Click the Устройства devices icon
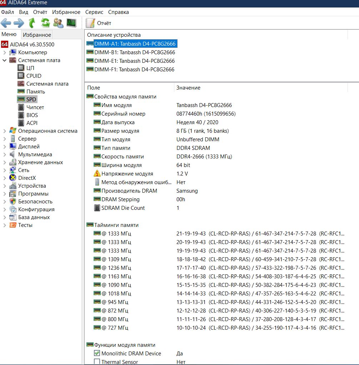The image size is (359, 365). (x=13, y=186)
